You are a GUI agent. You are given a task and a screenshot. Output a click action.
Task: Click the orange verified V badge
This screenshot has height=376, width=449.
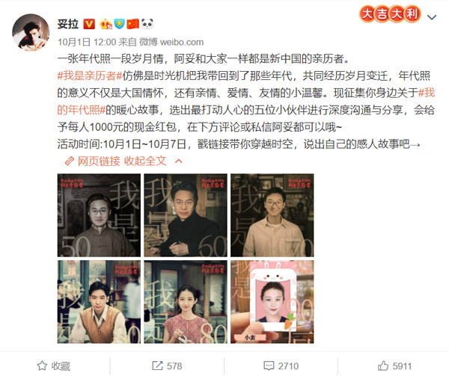tap(89, 24)
